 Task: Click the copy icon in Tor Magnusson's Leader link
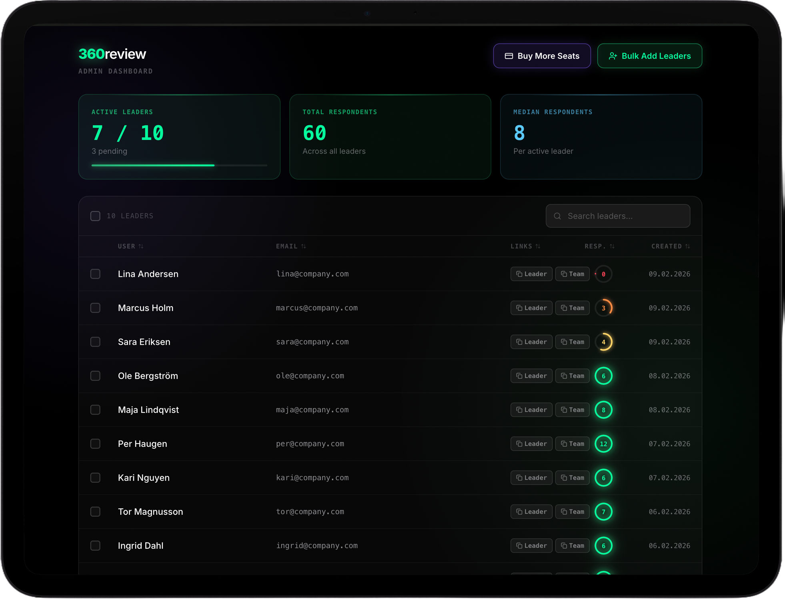519,512
